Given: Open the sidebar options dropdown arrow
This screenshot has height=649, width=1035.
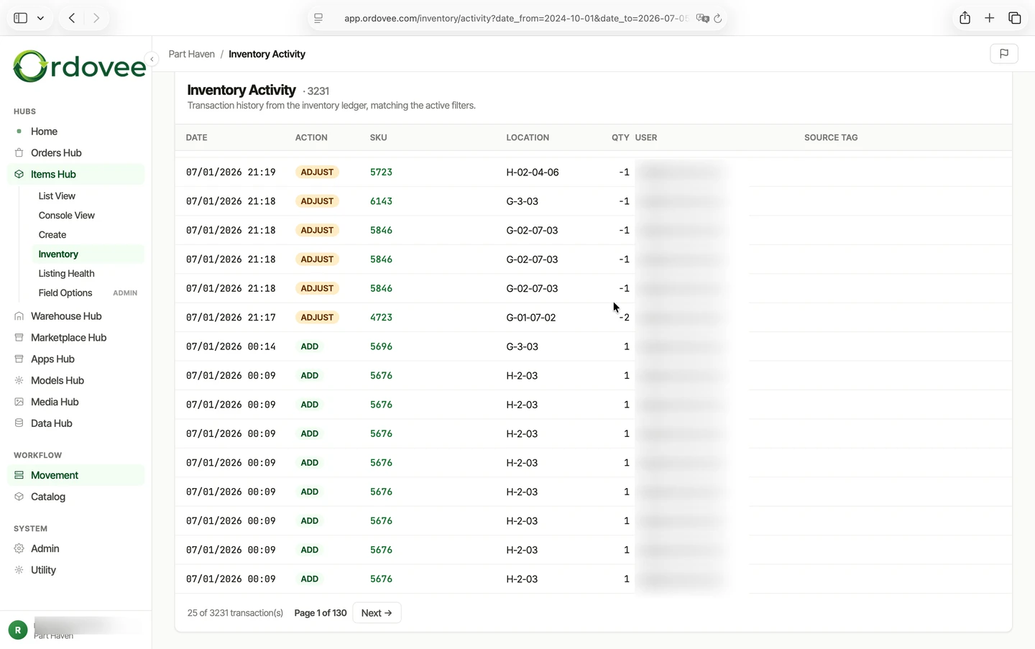Looking at the screenshot, I should (40, 18).
